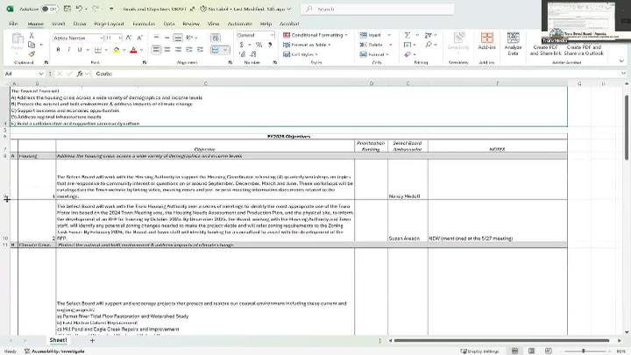631x355 pixels.
Task: Apply Comma Style icon
Action: [270, 45]
